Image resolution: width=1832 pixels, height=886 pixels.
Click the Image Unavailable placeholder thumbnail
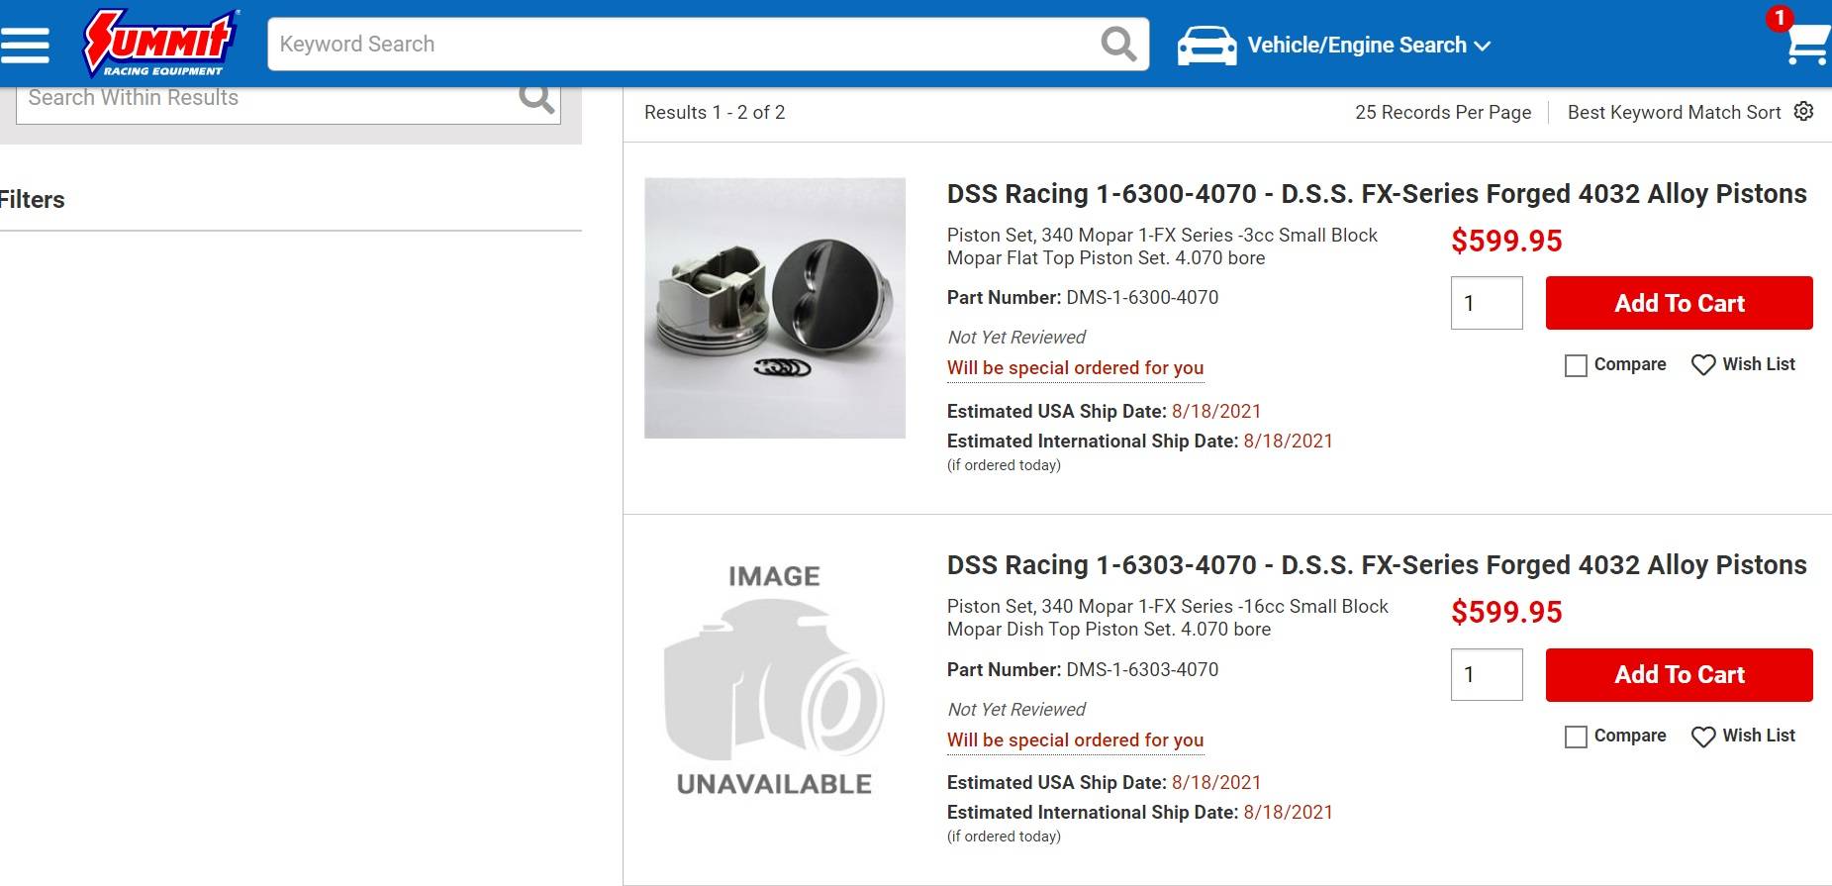(775, 680)
